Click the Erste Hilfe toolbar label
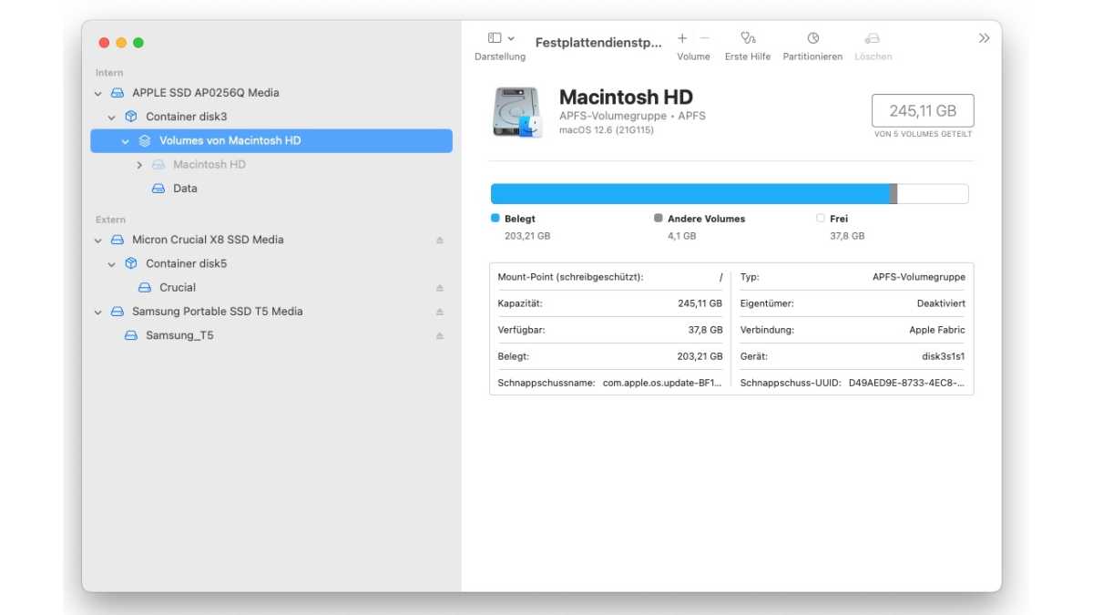Viewport: 1093px width, 615px height. click(x=748, y=56)
